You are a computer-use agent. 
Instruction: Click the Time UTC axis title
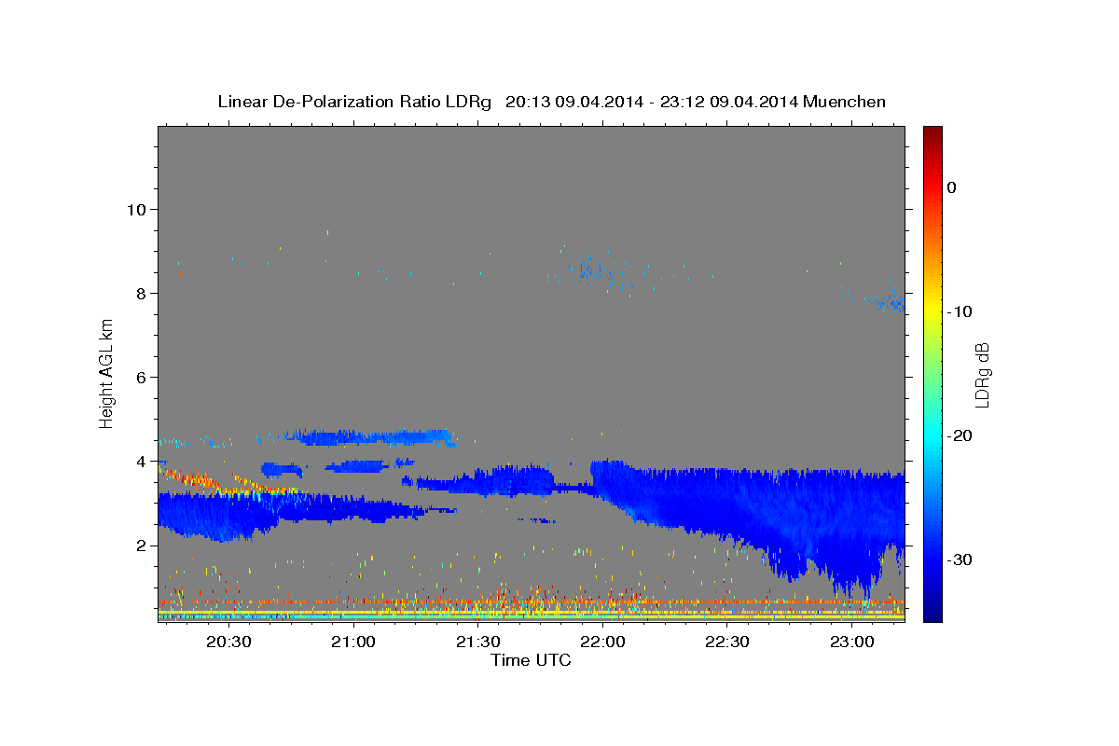[x=531, y=660]
